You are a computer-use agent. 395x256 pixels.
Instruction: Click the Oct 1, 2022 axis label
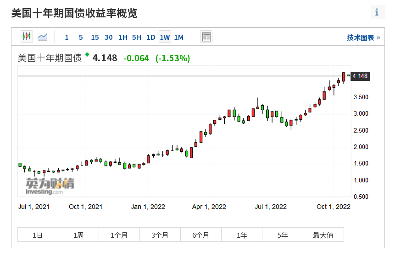[x=334, y=207]
